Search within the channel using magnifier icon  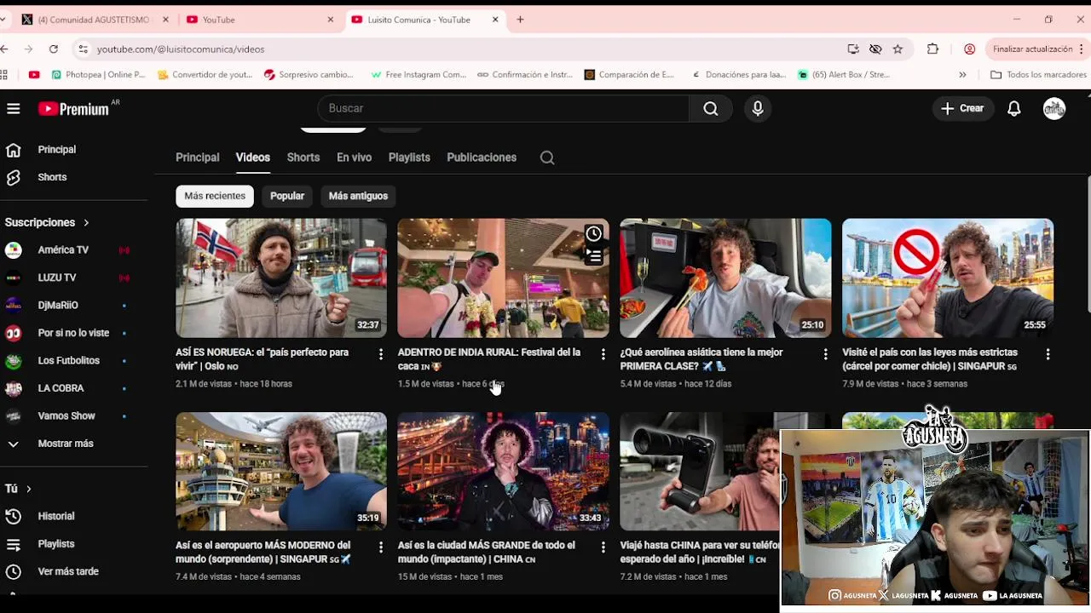547,158
